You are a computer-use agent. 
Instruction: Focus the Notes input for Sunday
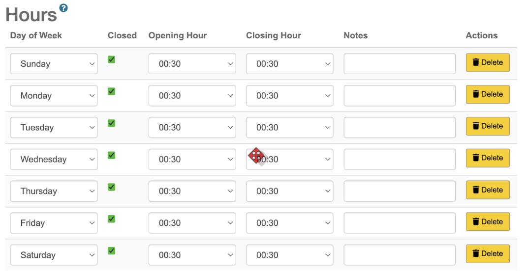tap(400, 64)
